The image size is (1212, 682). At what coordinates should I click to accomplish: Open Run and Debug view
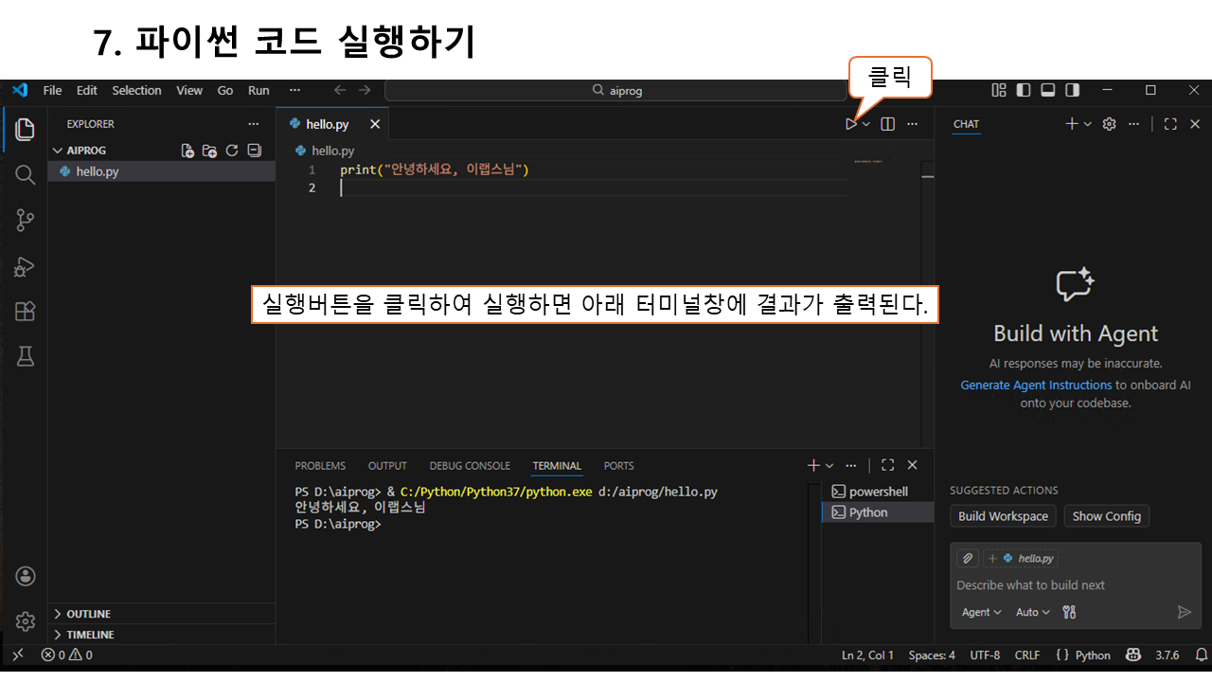(x=26, y=267)
